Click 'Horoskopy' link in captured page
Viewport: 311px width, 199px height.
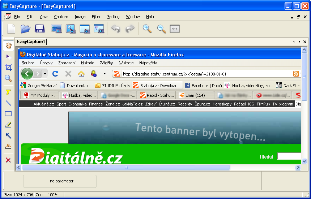[x=222, y=104]
